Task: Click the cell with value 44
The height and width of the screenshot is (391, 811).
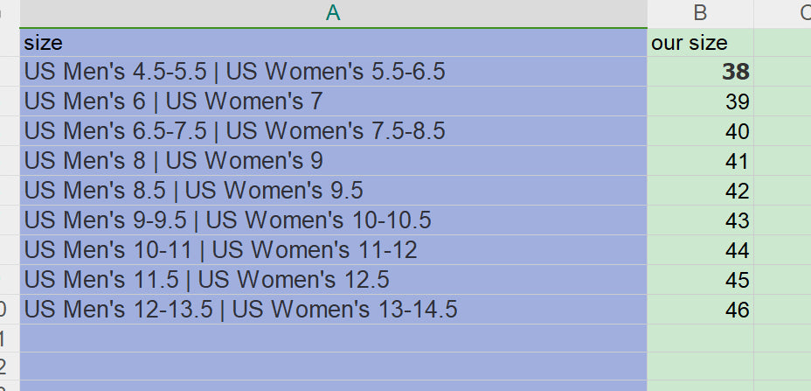Action: tap(699, 250)
